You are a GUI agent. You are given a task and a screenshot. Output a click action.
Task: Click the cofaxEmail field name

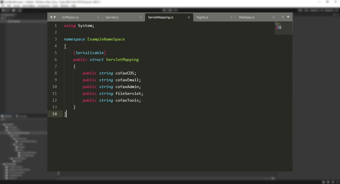(x=127, y=80)
